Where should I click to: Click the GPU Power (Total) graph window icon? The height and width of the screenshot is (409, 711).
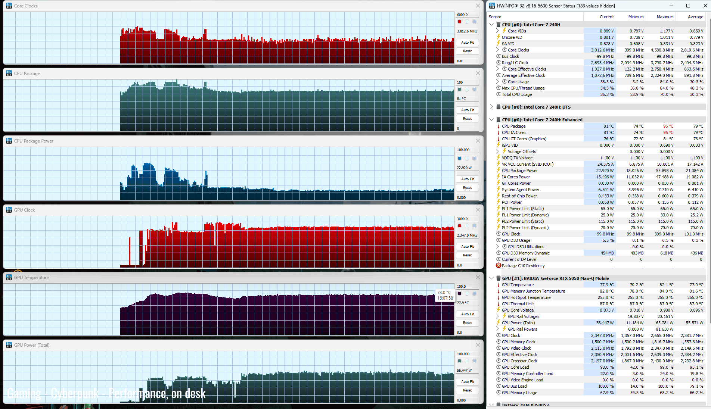9,345
